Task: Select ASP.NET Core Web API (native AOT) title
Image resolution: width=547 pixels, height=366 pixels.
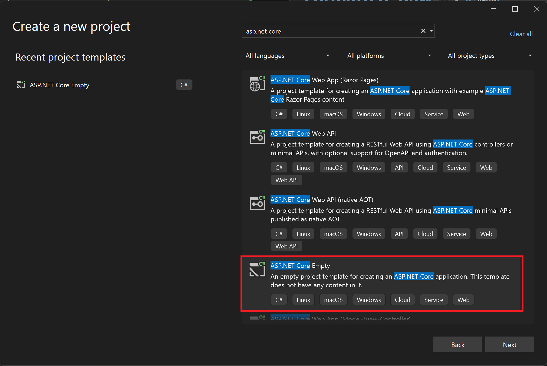Action: [322, 200]
